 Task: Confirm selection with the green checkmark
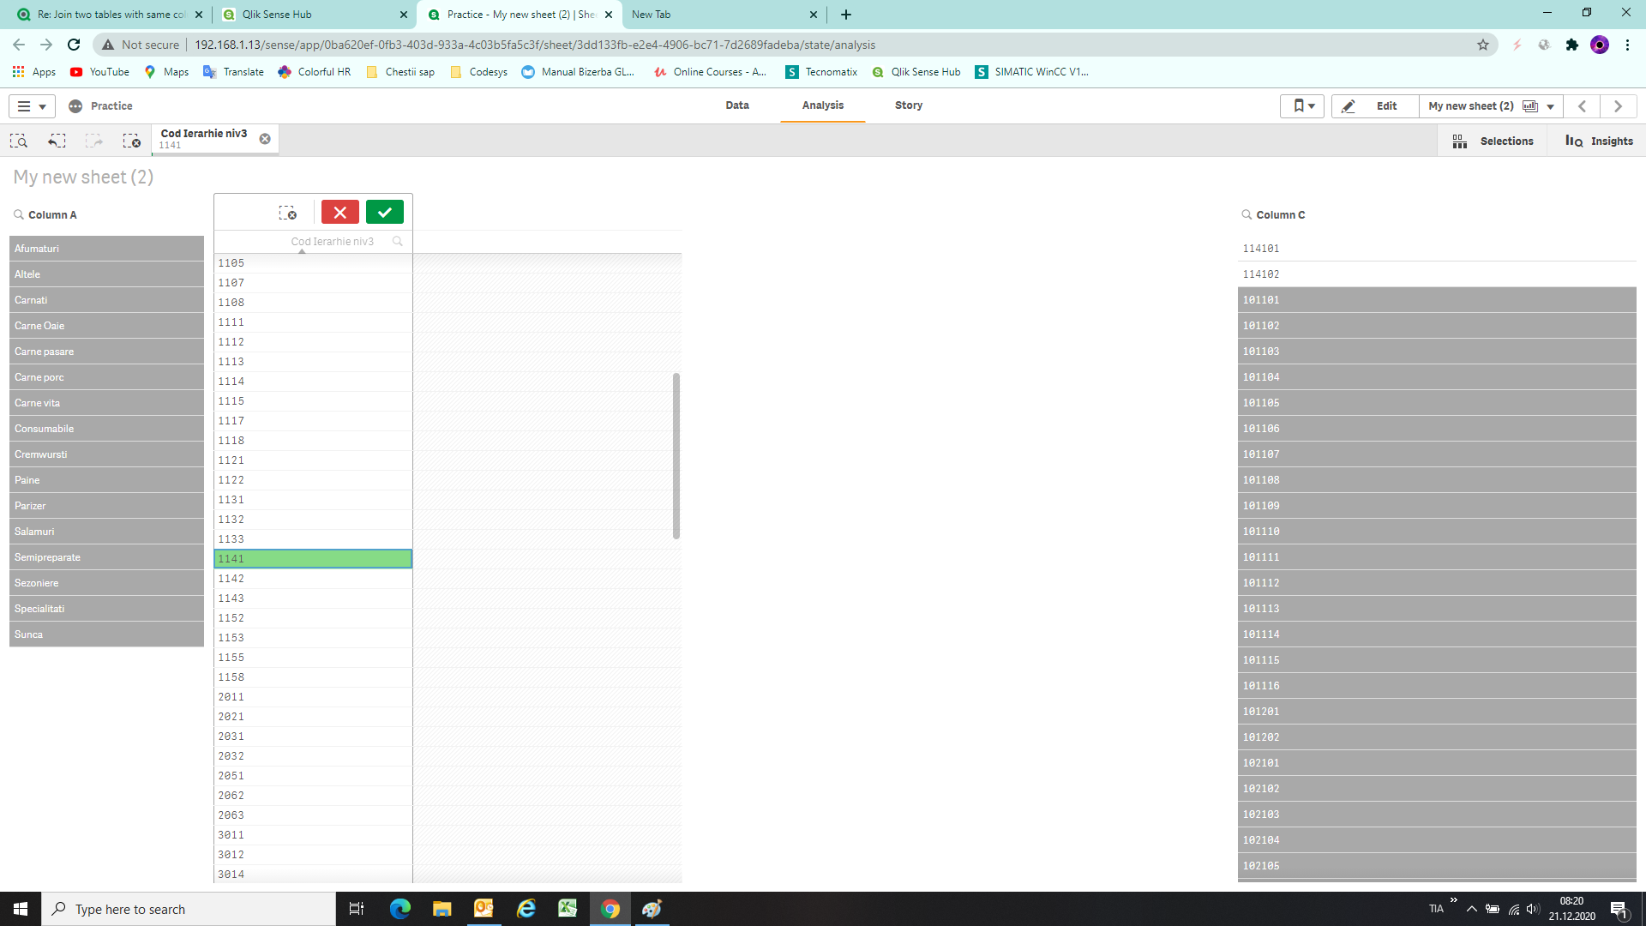384,212
